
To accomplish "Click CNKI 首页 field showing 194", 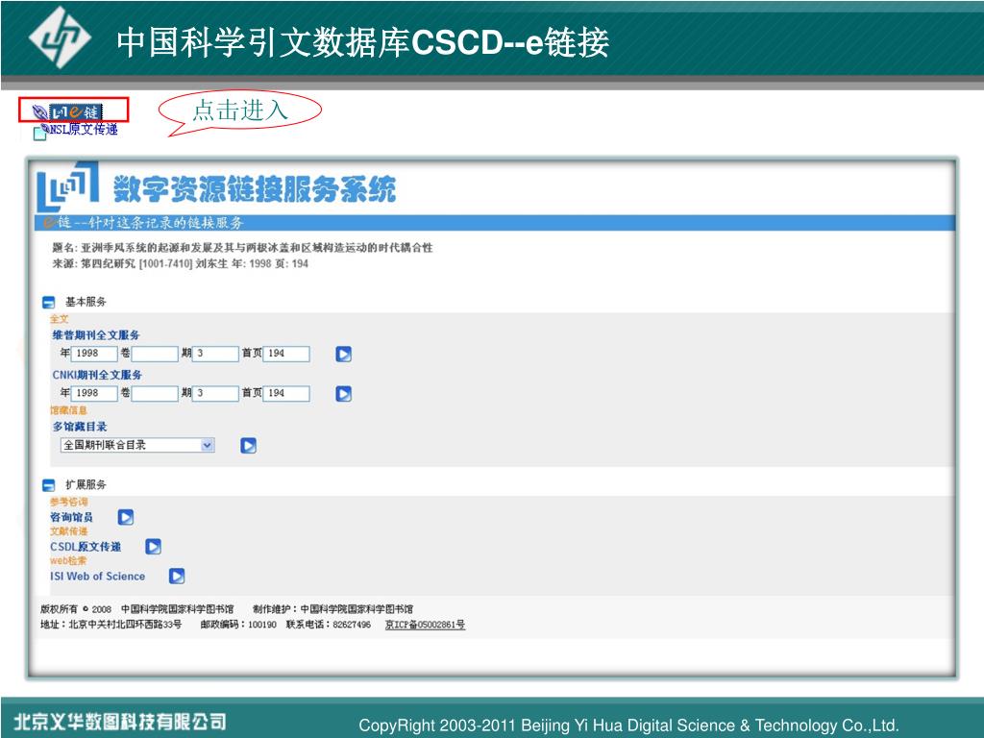I will (286, 393).
